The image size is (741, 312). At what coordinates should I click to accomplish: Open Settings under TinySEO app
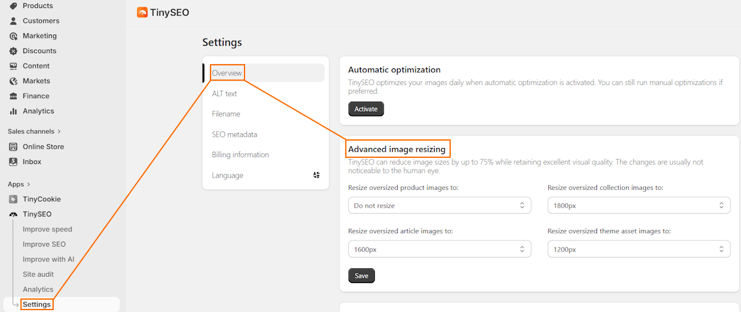37,305
